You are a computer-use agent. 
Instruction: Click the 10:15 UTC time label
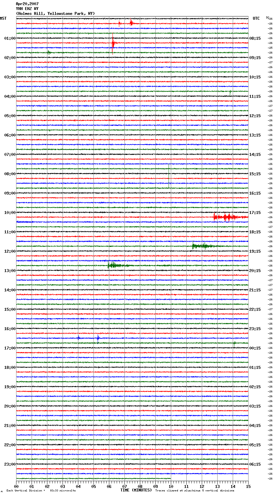click(x=255, y=77)
